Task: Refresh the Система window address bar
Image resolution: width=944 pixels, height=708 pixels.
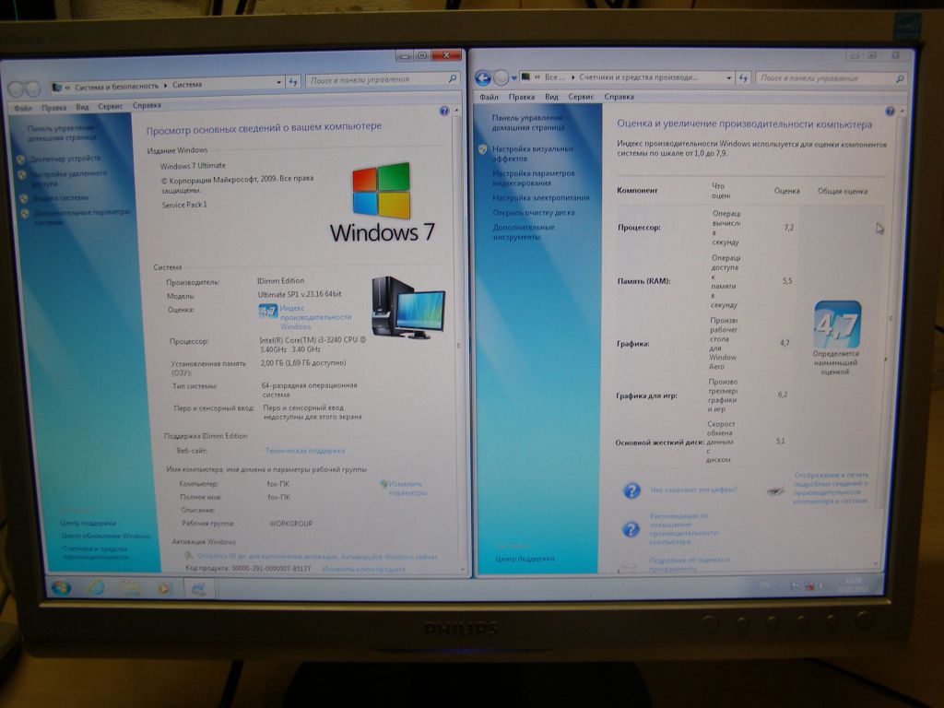Action: 293,81
